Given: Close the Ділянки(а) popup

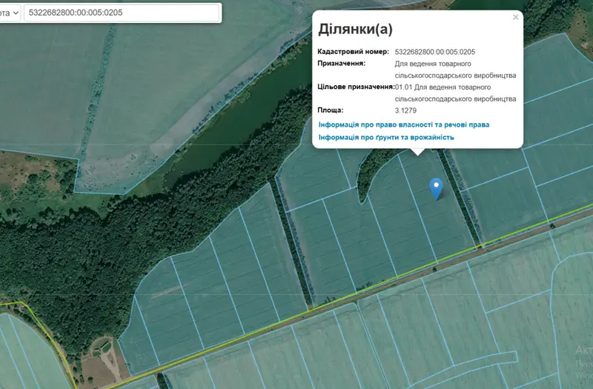Looking at the screenshot, I should point(515,17).
